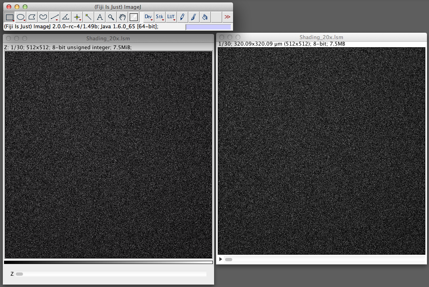Play the stack animation in right window

[221, 259]
